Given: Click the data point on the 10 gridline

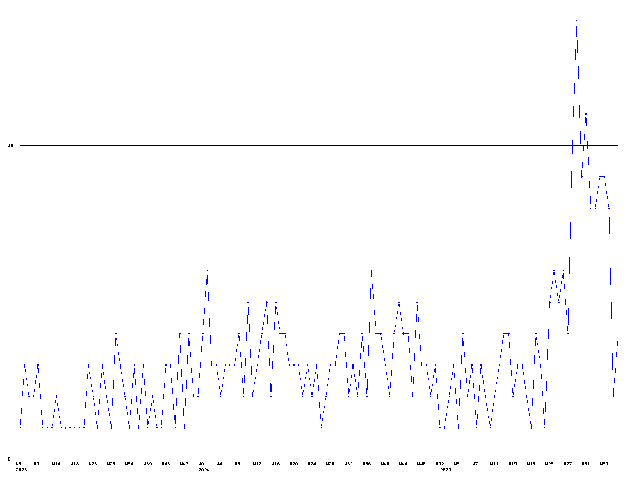Looking at the screenshot, I should (572, 145).
